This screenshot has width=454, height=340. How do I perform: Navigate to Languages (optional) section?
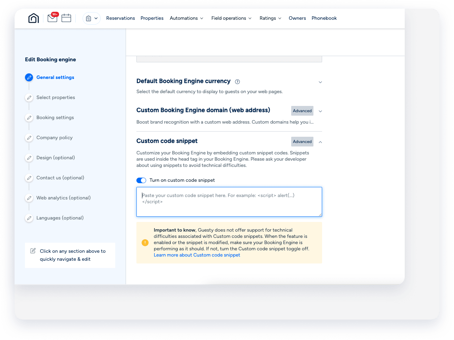[60, 218]
